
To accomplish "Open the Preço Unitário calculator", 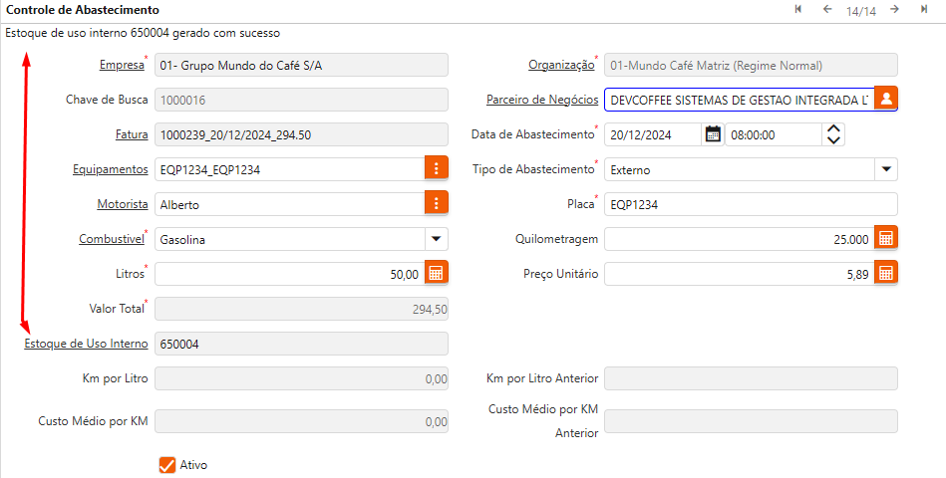I will point(886,274).
